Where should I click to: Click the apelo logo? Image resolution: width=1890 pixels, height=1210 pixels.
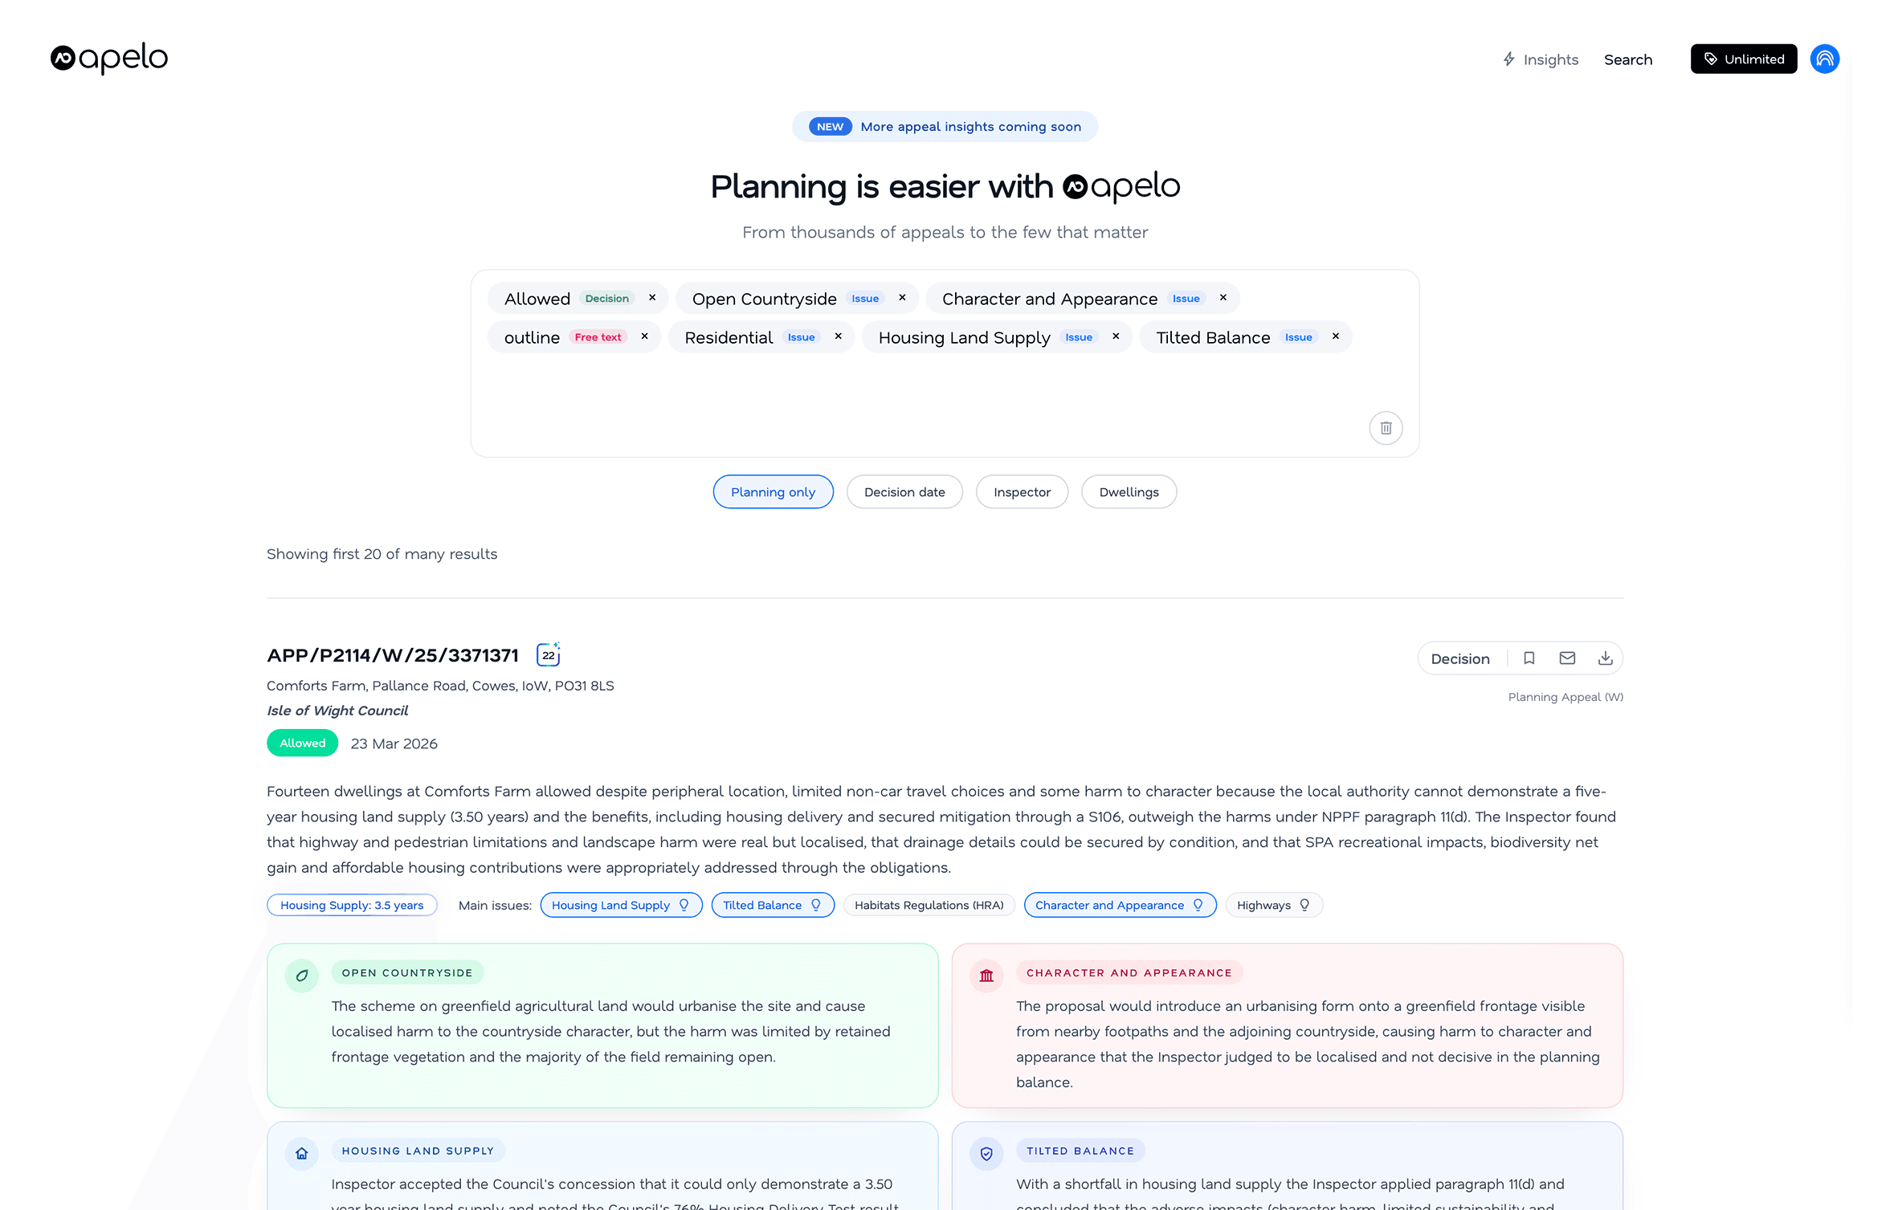pyautogui.click(x=108, y=58)
